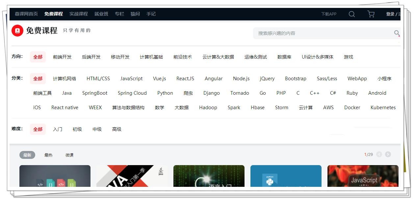Viewport: 414px width, 199px height.
Task: Select 高级 difficulty filter
Action: pos(117,129)
